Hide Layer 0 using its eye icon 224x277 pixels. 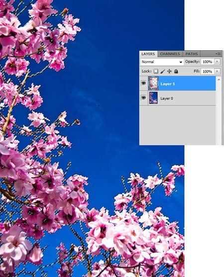143,97
